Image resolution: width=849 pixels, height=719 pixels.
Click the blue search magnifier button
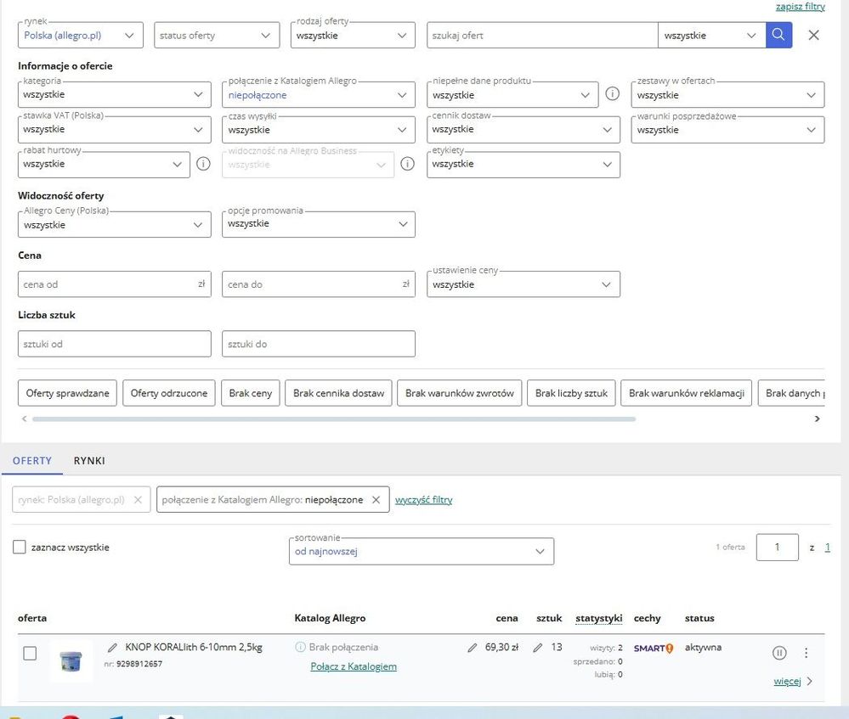tap(778, 36)
